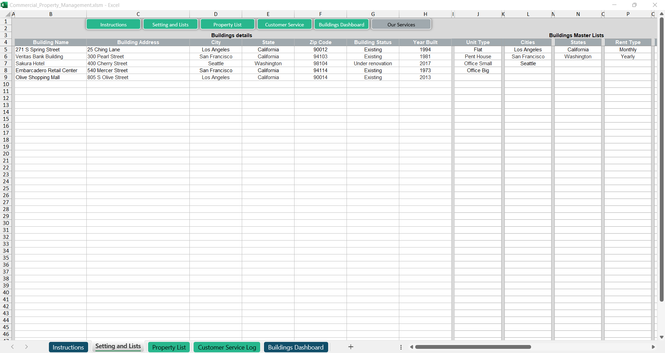Click the sheet tab bar options dots
Viewport: 665px width, 353px height.
pos(401,347)
